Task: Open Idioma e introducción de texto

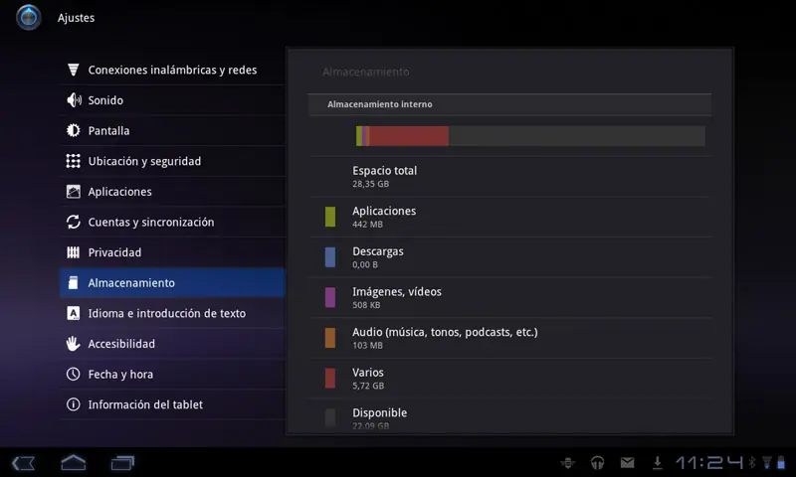Action: coord(172,313)
